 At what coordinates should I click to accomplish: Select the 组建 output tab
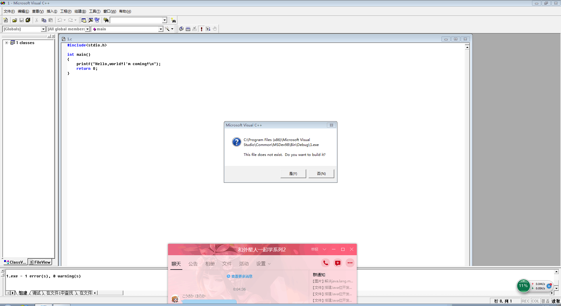tap(23, 293)
